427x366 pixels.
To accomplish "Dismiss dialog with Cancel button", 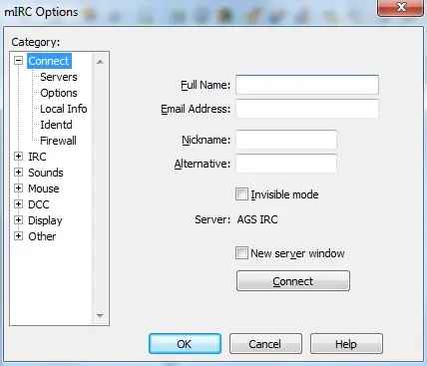I will coord(265,344).
